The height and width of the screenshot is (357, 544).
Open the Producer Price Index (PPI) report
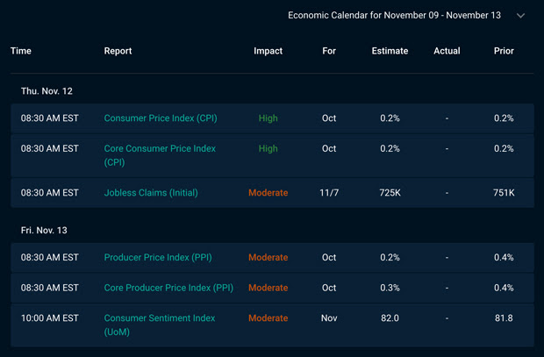[x=157, y=258]
